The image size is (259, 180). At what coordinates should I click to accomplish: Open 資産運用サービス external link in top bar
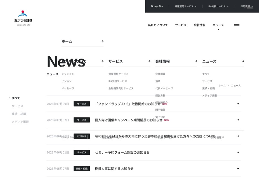tap(185, 6)
